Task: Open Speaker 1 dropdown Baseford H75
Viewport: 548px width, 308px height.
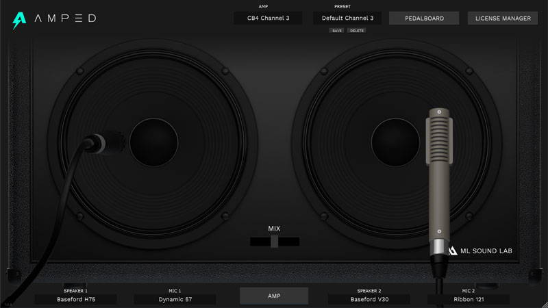Action: pyautogui.click(x=76, y=299)
